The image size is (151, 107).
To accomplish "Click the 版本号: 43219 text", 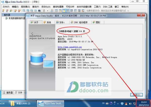I will pyautogui.click(x=65, y=39).
